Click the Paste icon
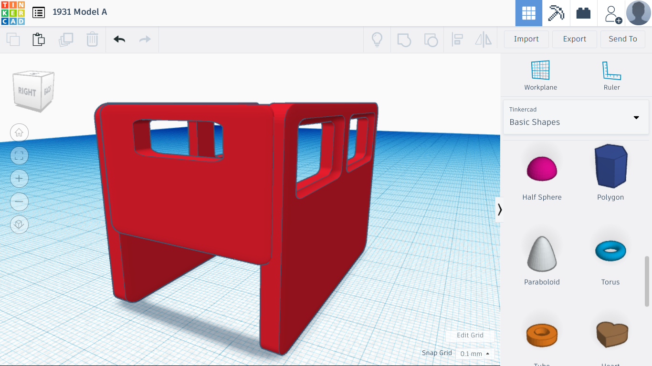 tap(38, 39)
